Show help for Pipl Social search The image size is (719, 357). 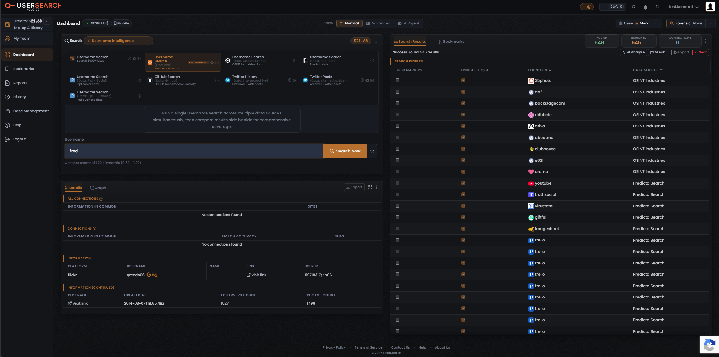tap(139, 80)
